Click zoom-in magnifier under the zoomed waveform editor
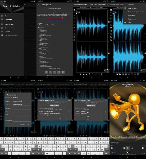This screenshot has height=159, width=146. coord(126,74)
